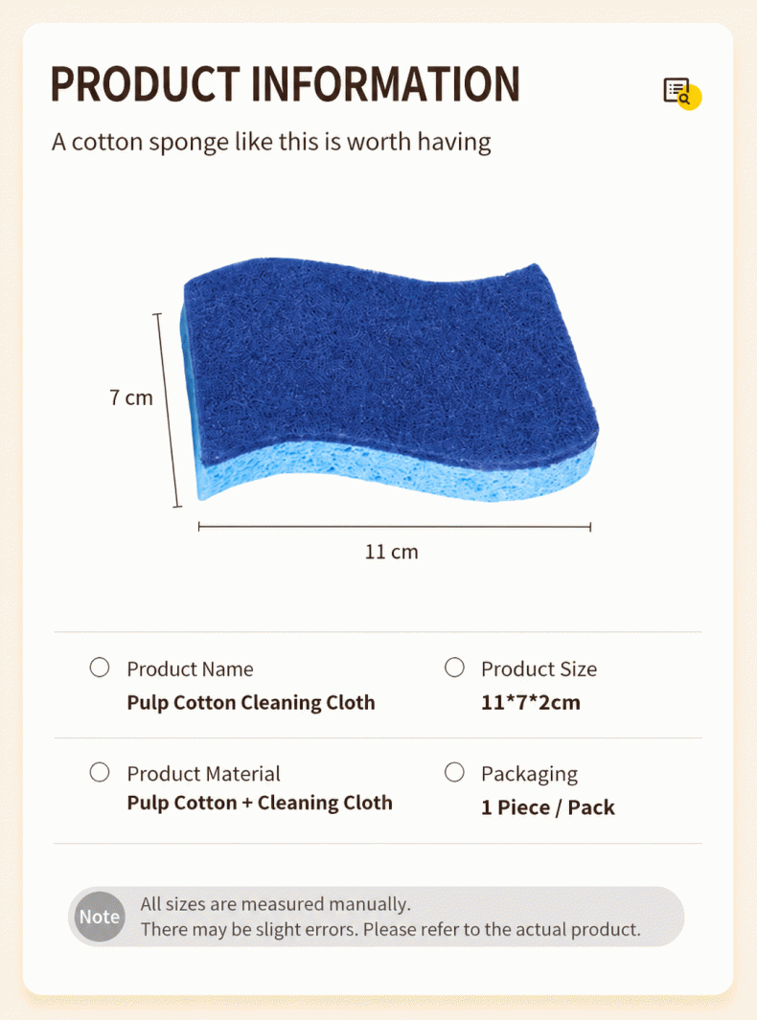This screenshot has width=757, height=1020.
Task: Click the document search icon at top right
Action: point(681,93)
